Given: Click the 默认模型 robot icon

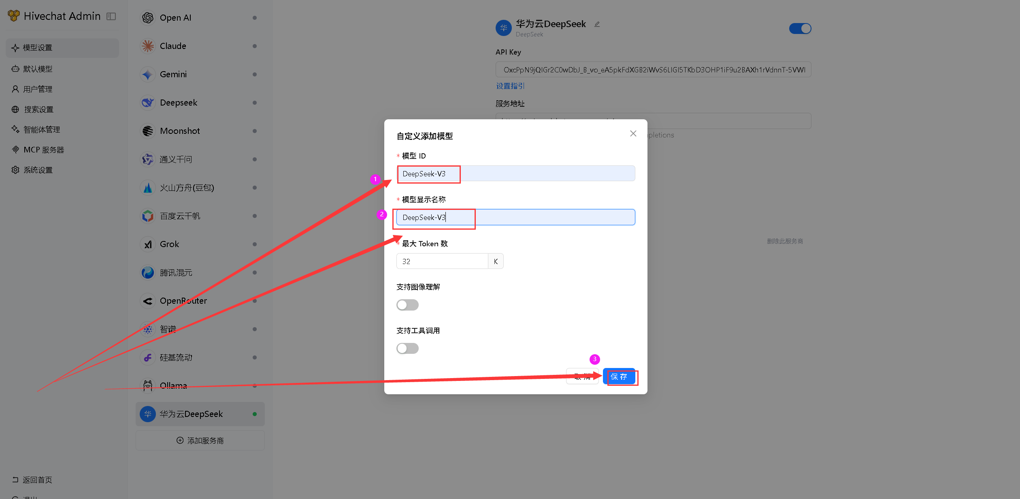Looking at the screenshot, I should tap(15, 69).
